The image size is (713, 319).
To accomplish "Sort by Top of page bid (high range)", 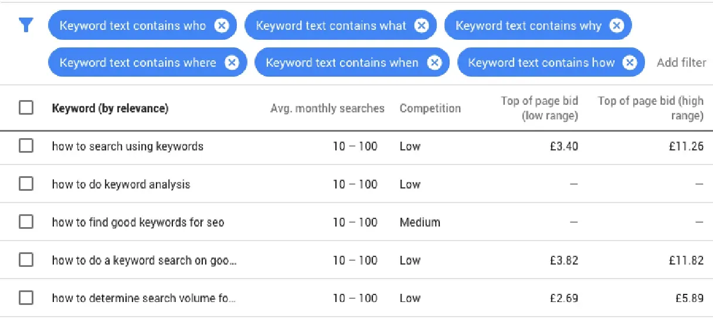I will (x=650, y=108).
